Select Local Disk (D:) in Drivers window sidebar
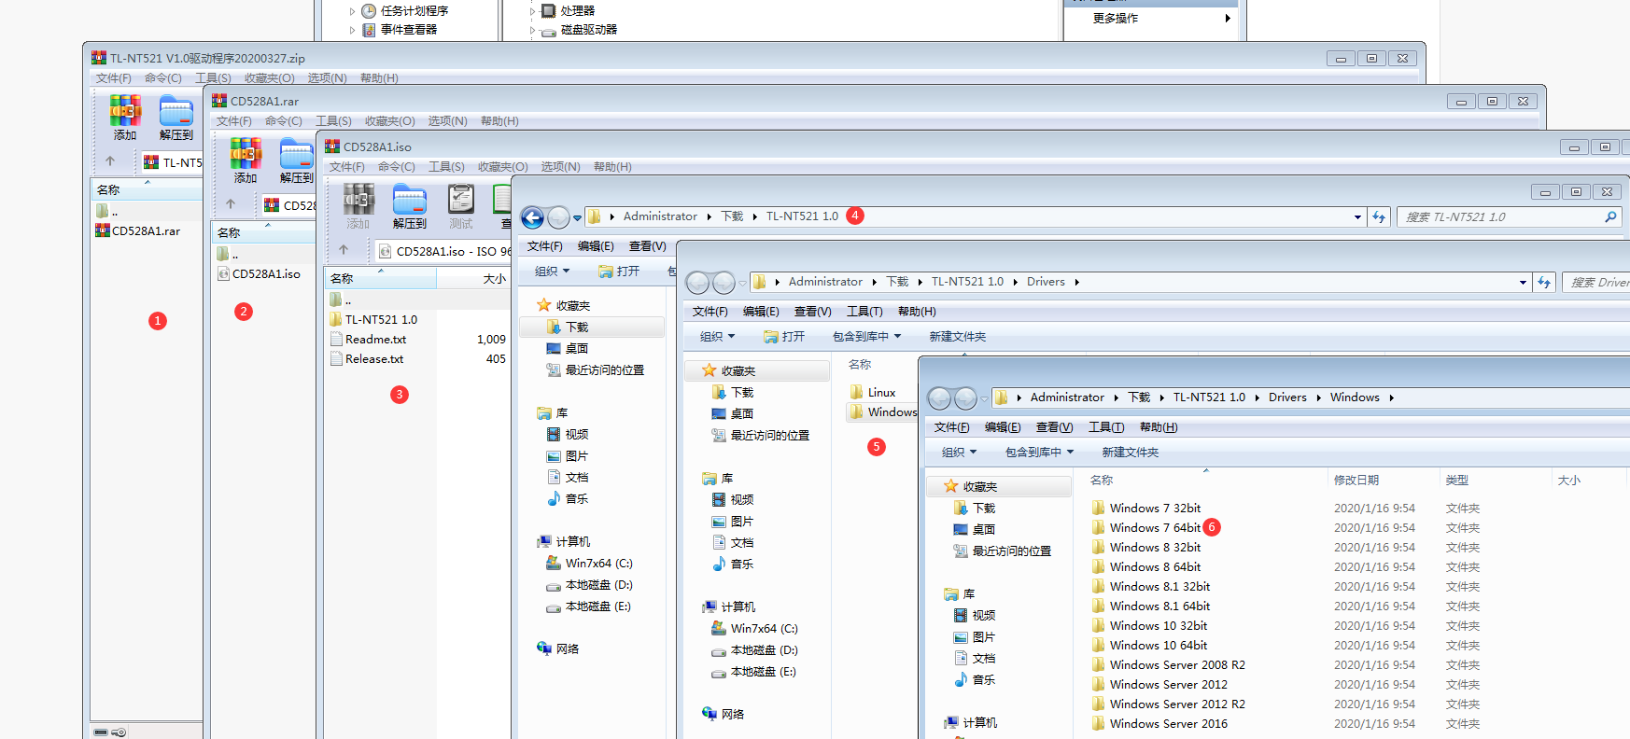Image resolution: width=1630 pixels, height=739 pixels. coord(754,649)
